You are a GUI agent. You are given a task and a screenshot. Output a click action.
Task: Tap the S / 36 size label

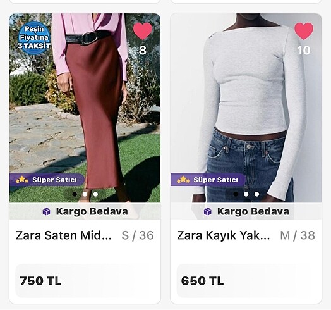[x=138, y=235]
